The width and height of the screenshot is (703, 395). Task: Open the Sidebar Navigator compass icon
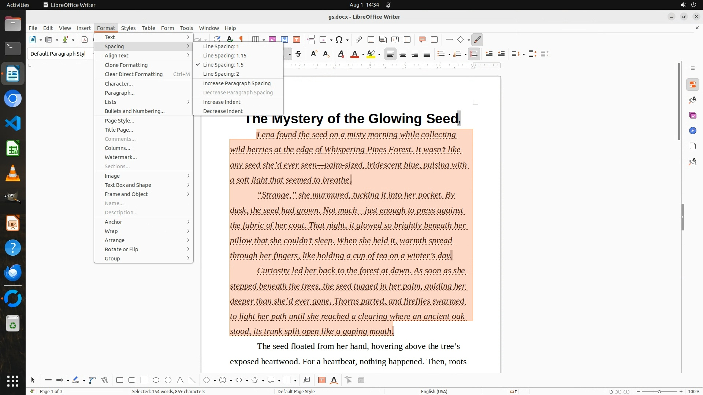692,131
